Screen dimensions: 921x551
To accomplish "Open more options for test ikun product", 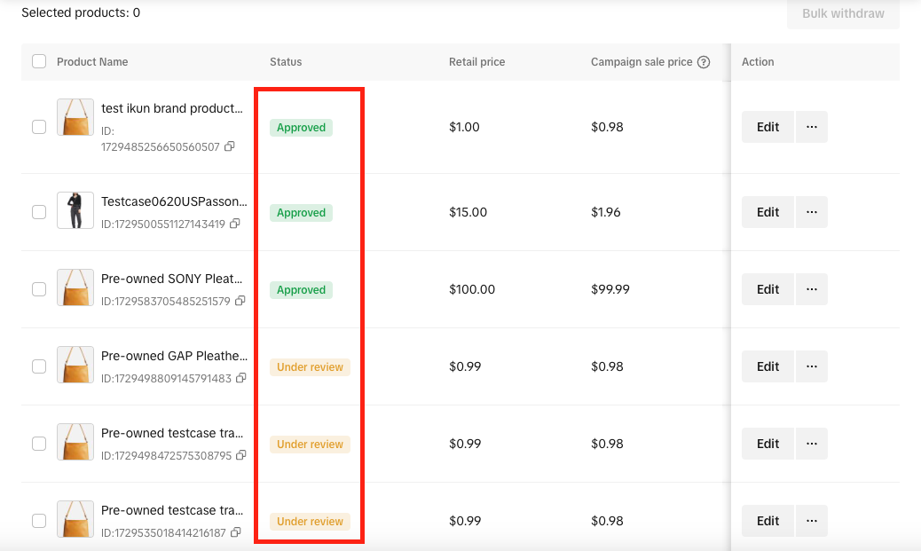I will coord(811,127).
